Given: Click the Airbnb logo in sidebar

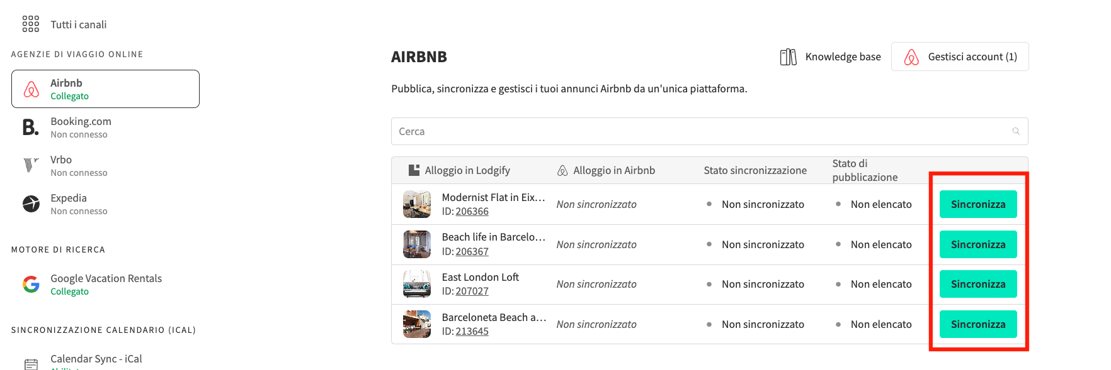Looking at the screenshot, I should tap(31, 89).
